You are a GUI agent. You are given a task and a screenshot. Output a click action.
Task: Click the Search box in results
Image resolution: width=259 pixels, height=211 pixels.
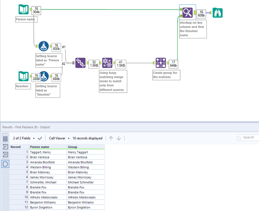point(248,137)
